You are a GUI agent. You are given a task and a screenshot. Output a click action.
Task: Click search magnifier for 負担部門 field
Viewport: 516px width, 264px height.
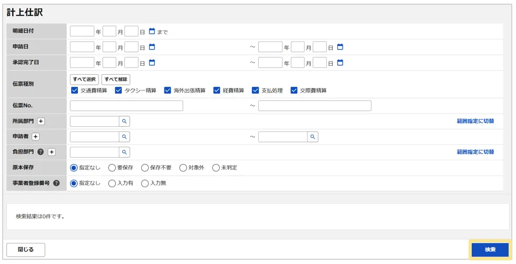124,152
